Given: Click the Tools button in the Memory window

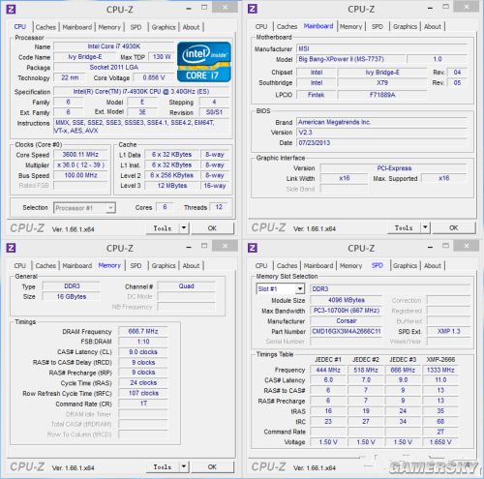Looking at the screenshot, I should (163, 467).
